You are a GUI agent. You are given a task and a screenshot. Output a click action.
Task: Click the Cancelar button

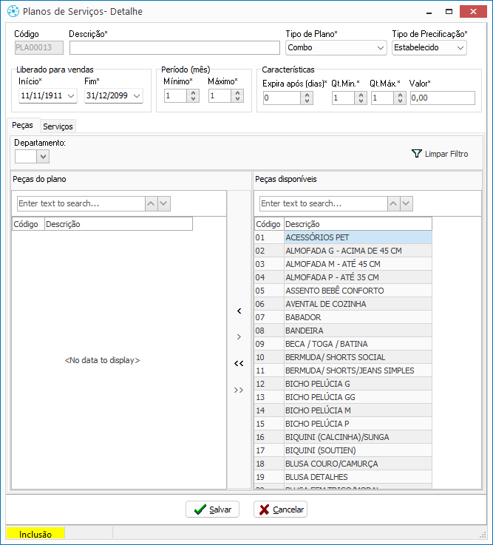click(x=280, y=510)
